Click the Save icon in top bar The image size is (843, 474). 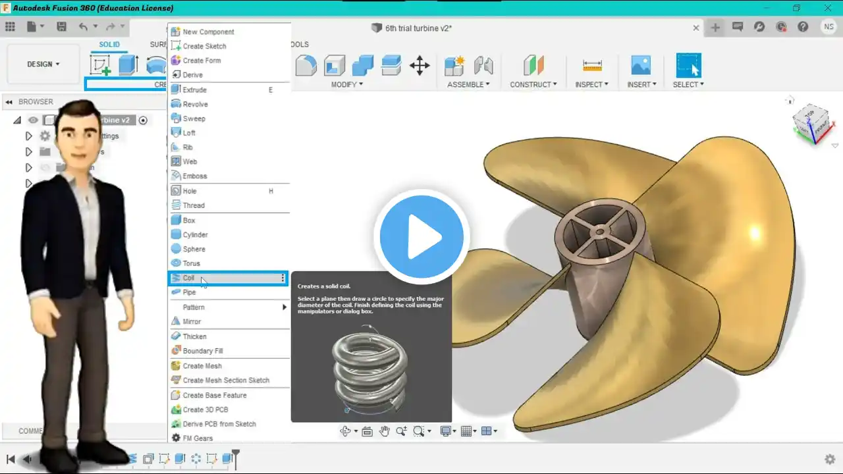click(x=61, y=27)
